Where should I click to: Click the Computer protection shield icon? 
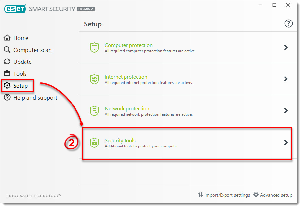point(94,47)
